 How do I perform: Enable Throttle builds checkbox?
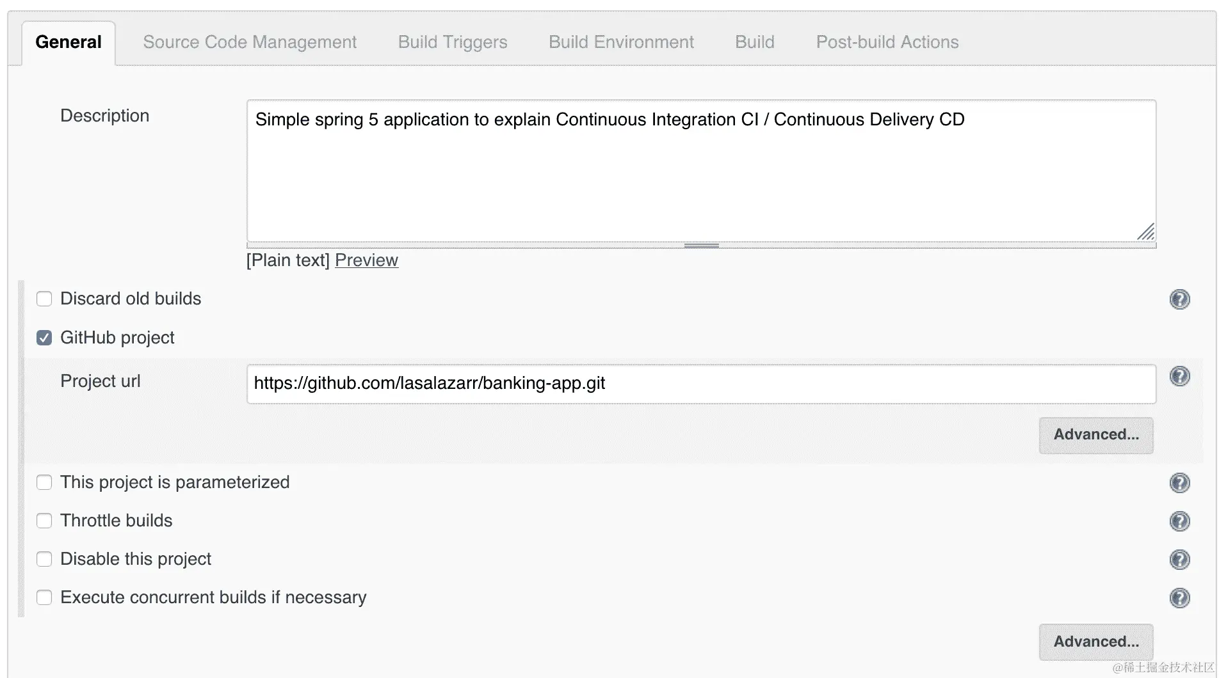click(x=44, y=521)
